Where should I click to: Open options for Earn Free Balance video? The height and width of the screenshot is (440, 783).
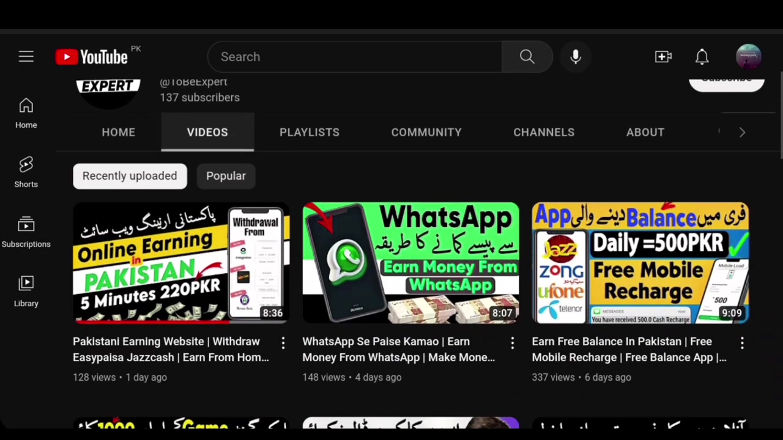(x=742, y=343)
